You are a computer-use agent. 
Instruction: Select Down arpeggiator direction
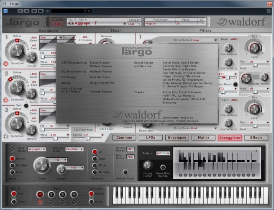click(95, 159)
